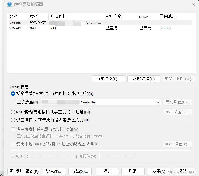Image resolution: width=199 pixels, height=176 pixels.
Task: Toggle 使用本地 DHCP 服务 checkbox
Action: point(13,144)
